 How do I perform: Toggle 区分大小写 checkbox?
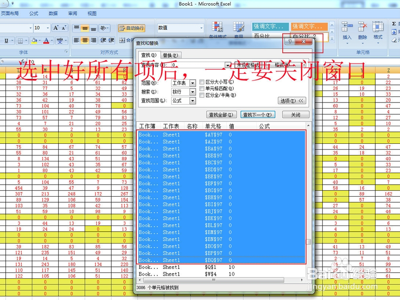point(202,82)
